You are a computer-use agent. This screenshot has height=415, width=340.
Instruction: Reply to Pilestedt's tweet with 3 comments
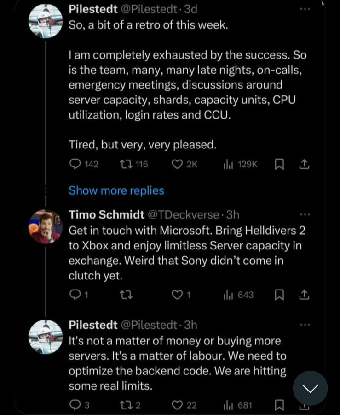coord(80,405)
